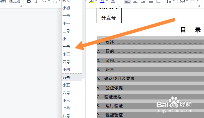Open font group dialog launcher
The width and height of the screenshot is (204, 118).
point(119,6)
